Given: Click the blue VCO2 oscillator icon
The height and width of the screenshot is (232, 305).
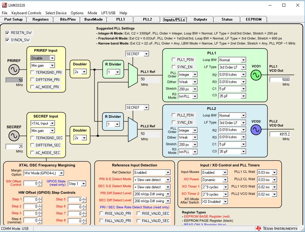Looking at the screenshot, I should 256,130.
